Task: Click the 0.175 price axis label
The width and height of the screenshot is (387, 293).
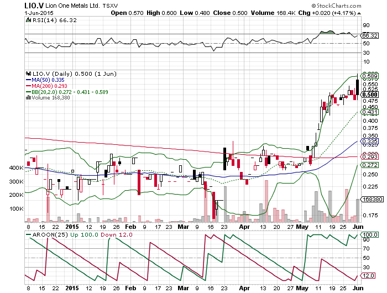Action: pos(370,216)
